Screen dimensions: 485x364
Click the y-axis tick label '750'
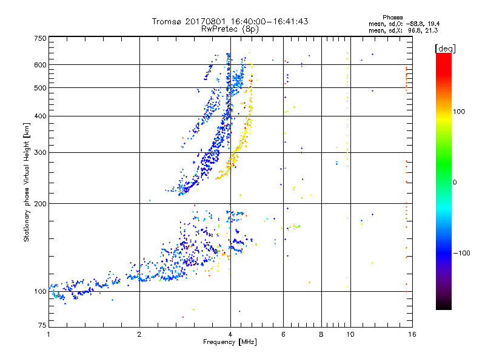(40, 38)
